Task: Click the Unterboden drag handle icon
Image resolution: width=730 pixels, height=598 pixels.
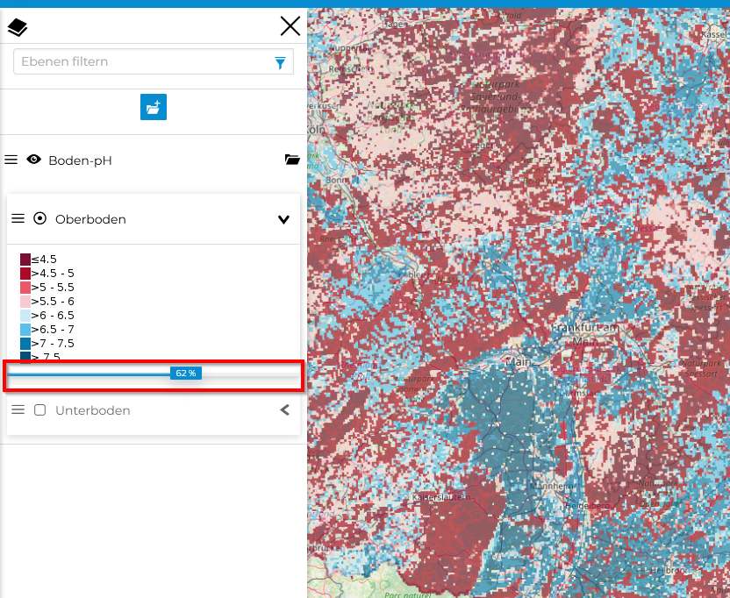Action: click(18, 409)
